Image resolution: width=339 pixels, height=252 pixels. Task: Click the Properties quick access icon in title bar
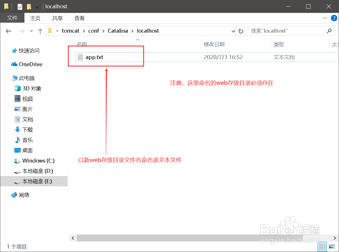20,7
